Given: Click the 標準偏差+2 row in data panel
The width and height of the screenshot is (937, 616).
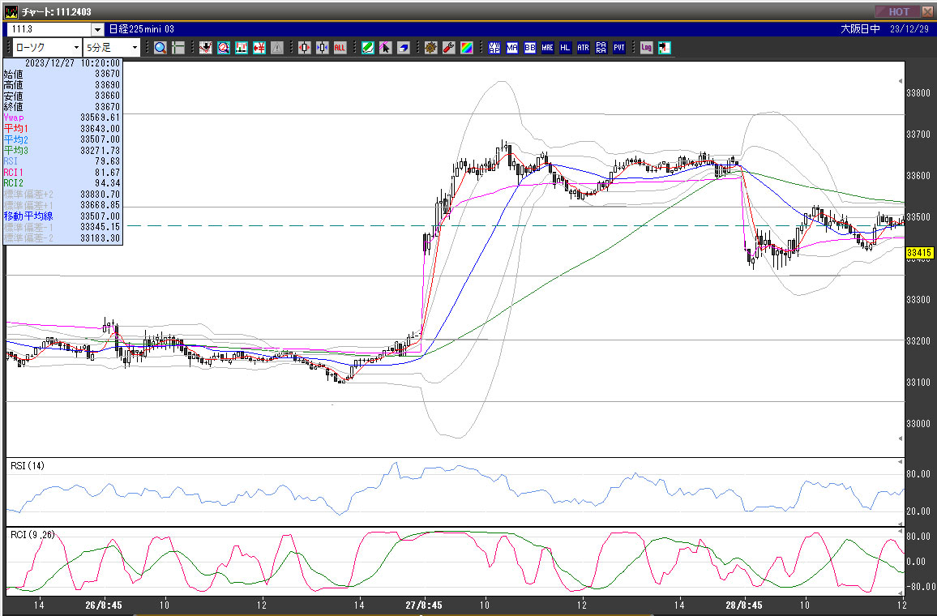Looking at the screenshot, I should coord(62,195).
